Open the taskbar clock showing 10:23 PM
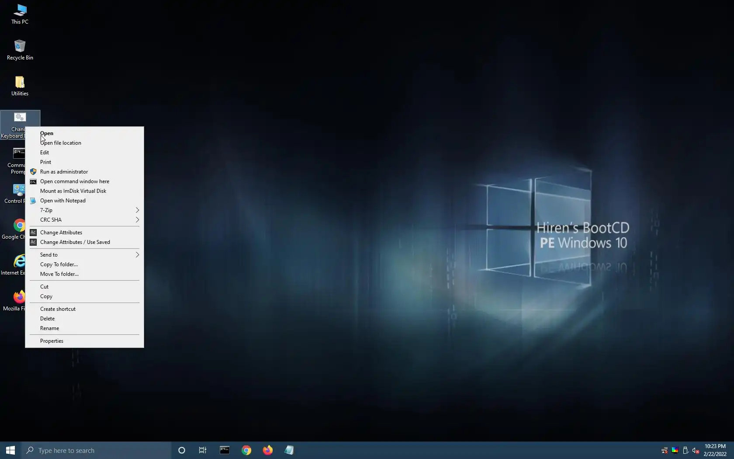The width and height of the screenshot is (734, 459). click(x=715, y=450)
